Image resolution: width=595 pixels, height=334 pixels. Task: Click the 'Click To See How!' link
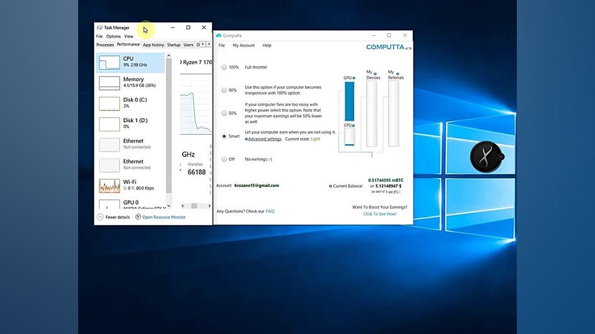[380, 214]
